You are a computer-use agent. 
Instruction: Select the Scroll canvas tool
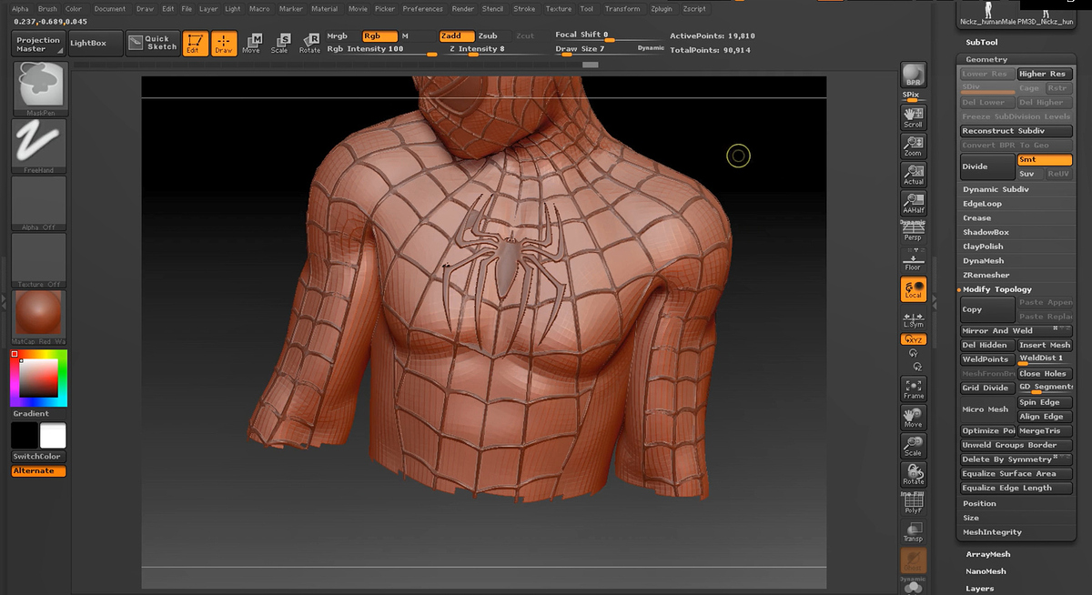pyautogui.click(x=914, y=117)
